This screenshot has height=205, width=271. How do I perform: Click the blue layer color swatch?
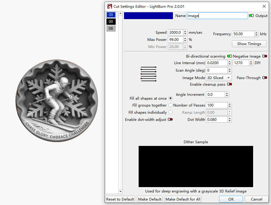point(148,16)
